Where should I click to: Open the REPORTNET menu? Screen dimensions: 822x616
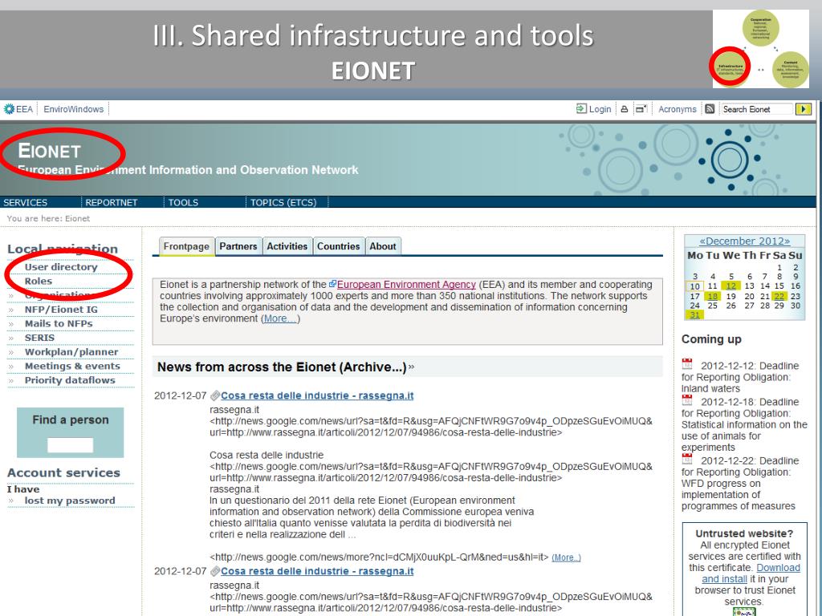(111, 202)
